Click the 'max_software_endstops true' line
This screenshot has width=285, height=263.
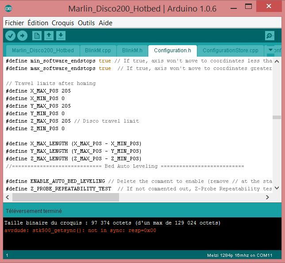coord(139,68)
